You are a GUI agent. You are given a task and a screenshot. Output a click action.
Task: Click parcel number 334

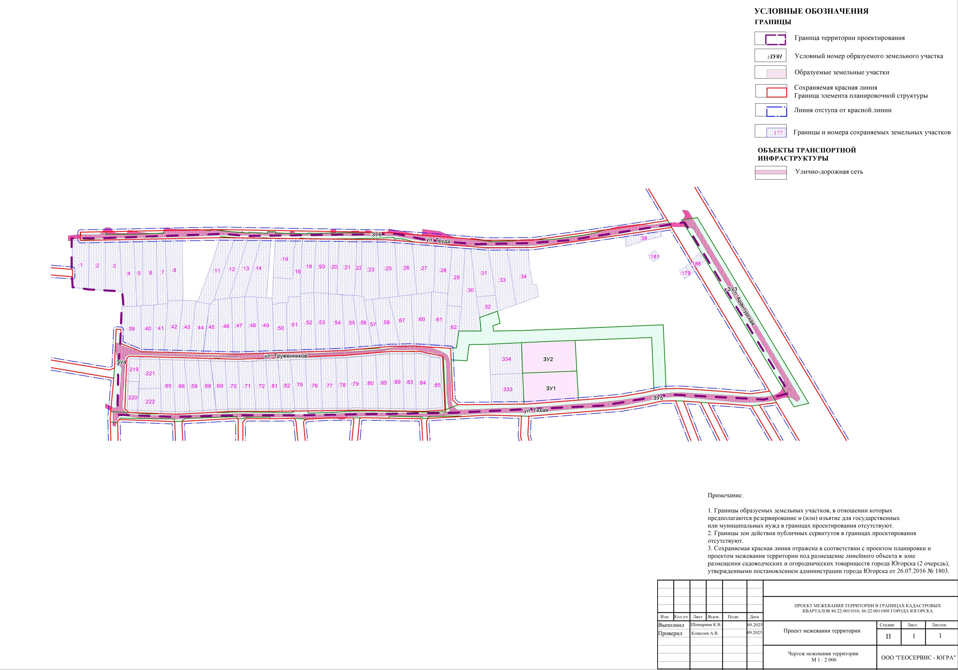point(506,359)
